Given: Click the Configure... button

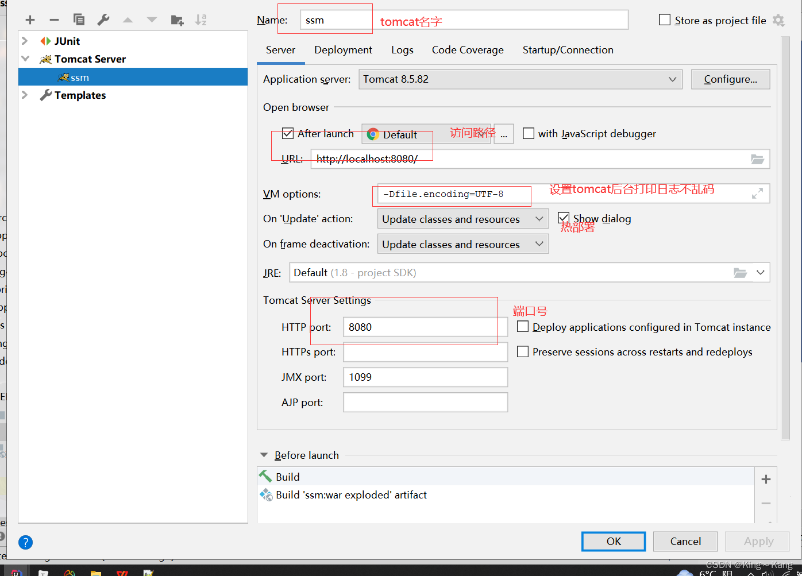Looking at the screenshot, I should (730, 79).
